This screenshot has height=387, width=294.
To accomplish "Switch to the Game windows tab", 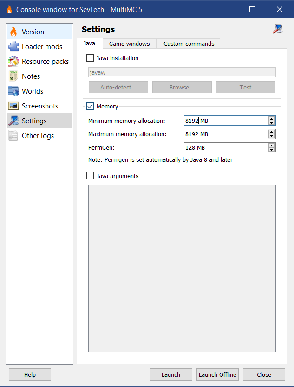I will click(x=129, y=44).
